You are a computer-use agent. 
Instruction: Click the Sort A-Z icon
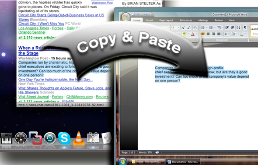(239, 27)
